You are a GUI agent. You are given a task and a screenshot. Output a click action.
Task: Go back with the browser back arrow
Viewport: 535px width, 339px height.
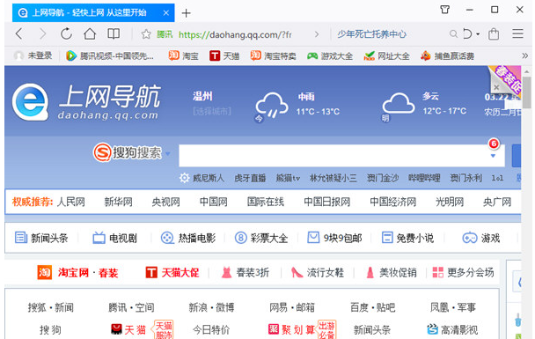click(19, 33)
